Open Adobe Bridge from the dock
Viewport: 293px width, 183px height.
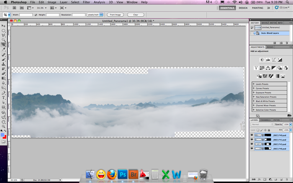click(x=134, y=174)
